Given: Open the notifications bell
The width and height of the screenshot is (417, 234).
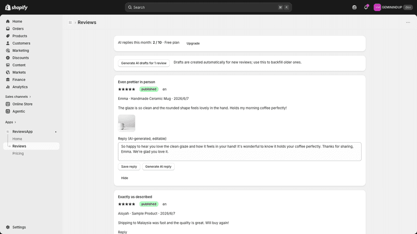Looking at the screenshot, I should [x=366, y=8].
